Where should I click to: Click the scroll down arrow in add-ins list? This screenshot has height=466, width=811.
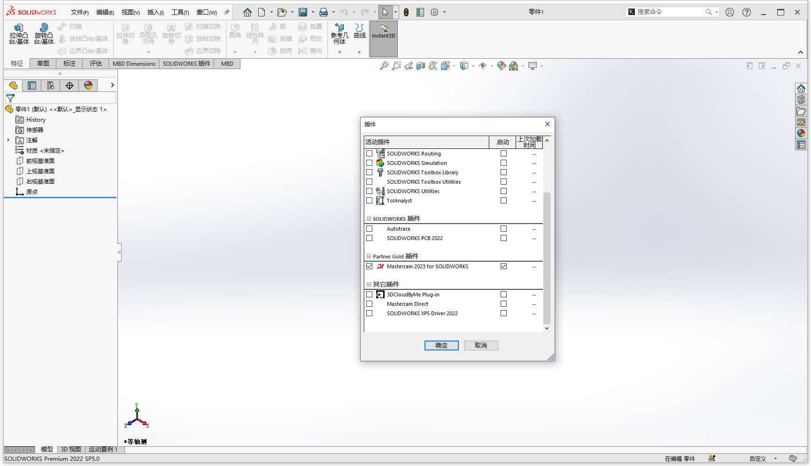[547, 328]
